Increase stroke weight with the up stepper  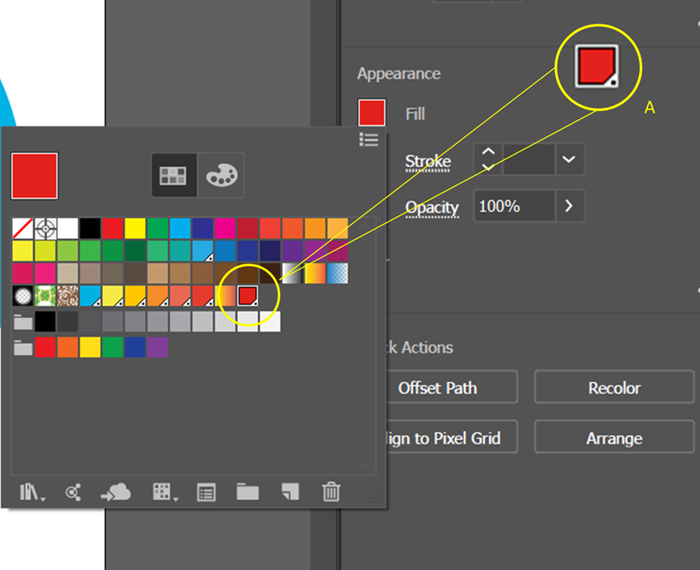pos(488,153)
